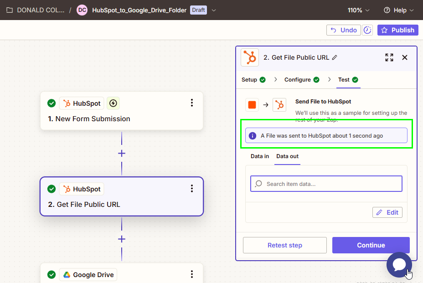423x283 pixels.
Task: Focus the Search item data field
Action: point(326,184)
